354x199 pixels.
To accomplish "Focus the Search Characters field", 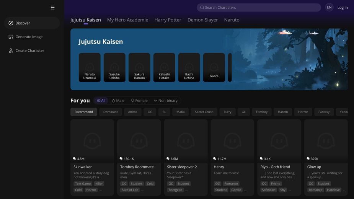I will coord(259,7).
